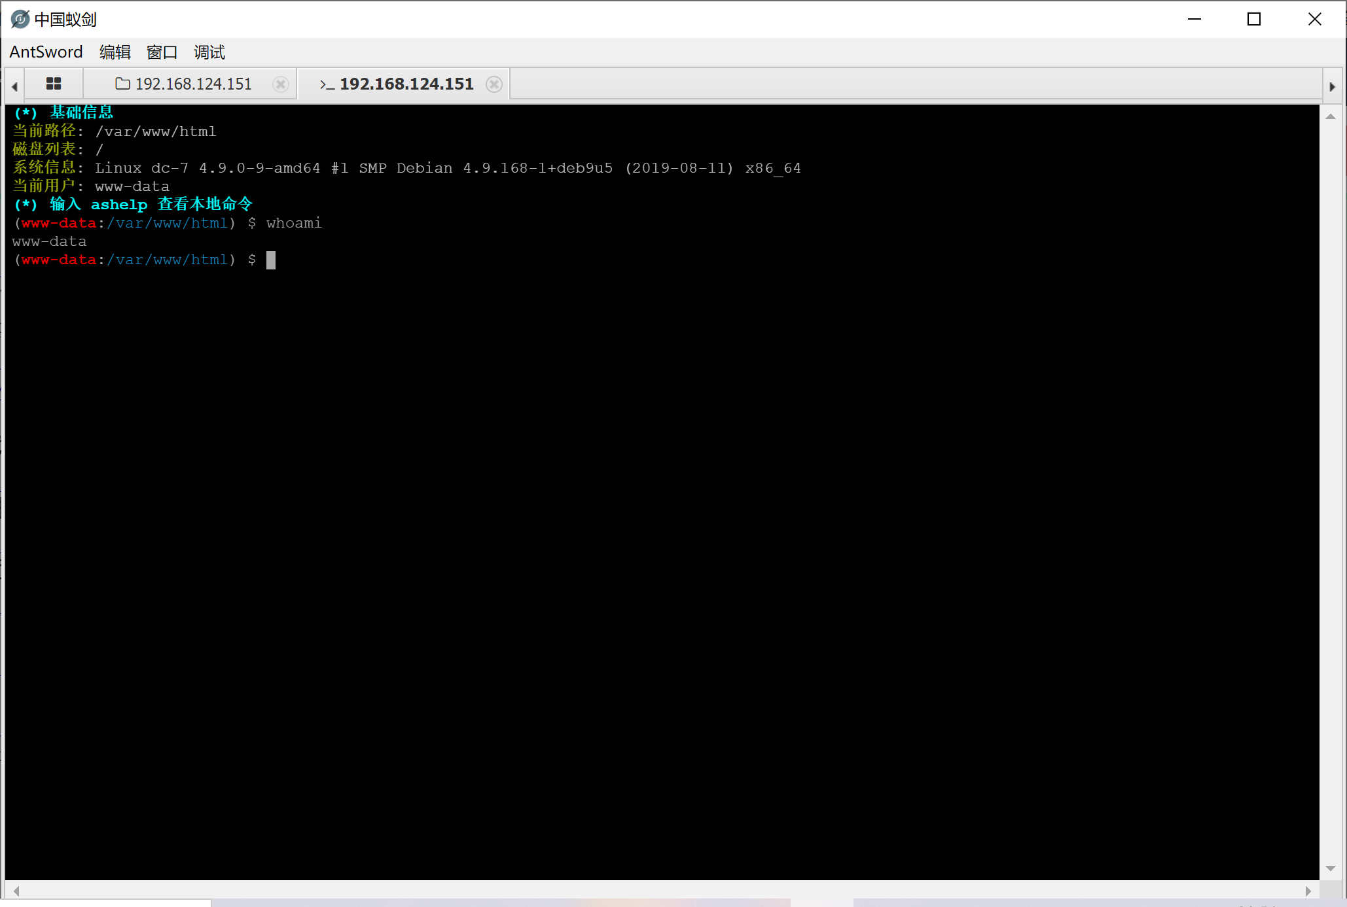Click the horizontal scrollbar left arrow
The image size is (1347, 907).
click(16, 891)
